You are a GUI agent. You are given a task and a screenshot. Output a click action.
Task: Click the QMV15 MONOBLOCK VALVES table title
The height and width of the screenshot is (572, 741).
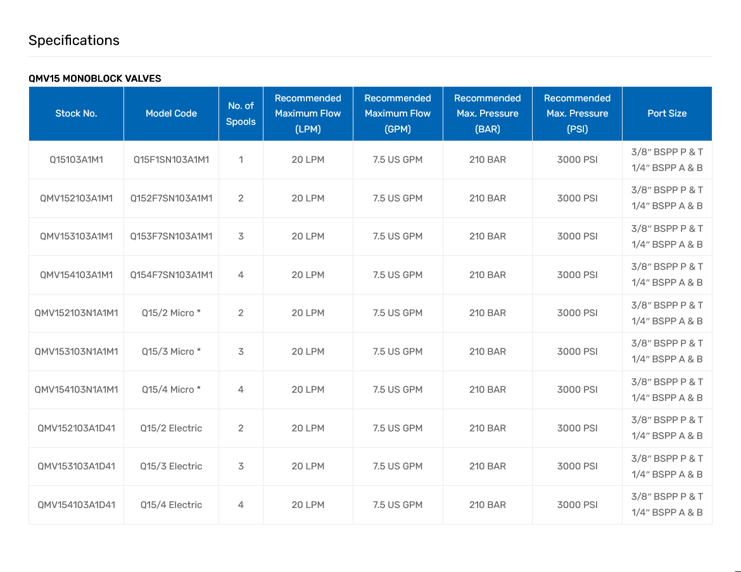[95, 79]
